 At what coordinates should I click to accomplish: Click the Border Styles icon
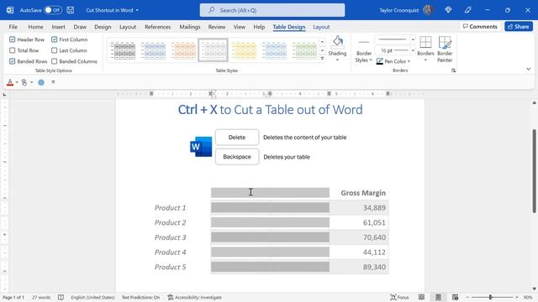click(x=364, y=42)
